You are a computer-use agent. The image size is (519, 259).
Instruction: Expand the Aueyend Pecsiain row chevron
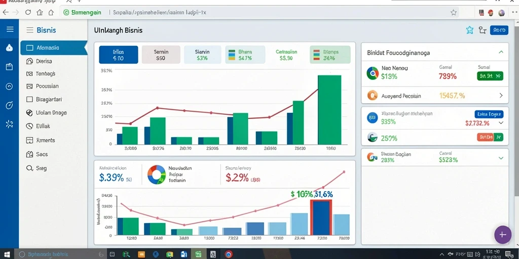pos(501,96)
